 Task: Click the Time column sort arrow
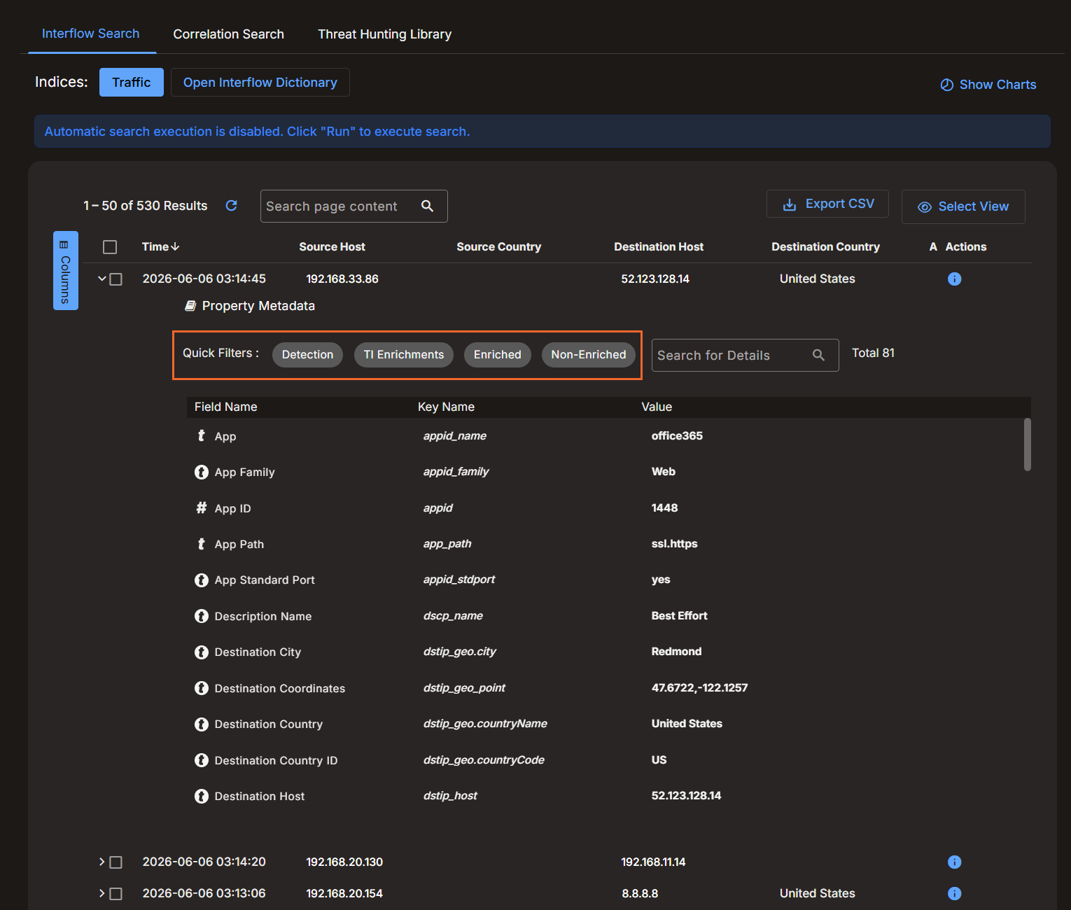coord(176,246)
